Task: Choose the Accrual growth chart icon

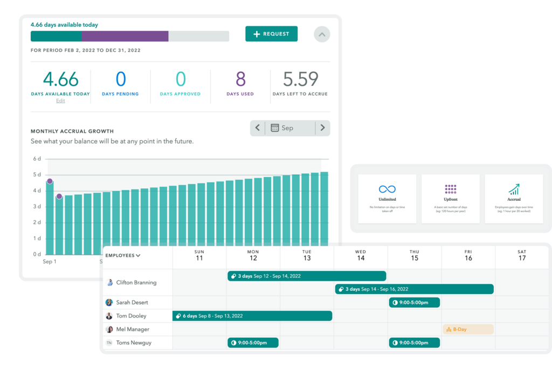Action: (514, 189)
